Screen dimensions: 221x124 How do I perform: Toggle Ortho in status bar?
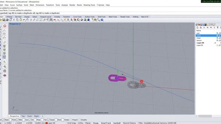[x=80, y=123]
